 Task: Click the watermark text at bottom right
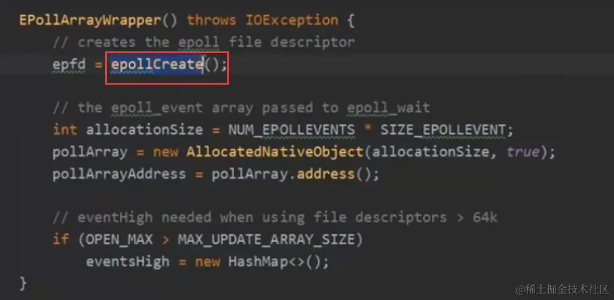click(x=563, y=289)
